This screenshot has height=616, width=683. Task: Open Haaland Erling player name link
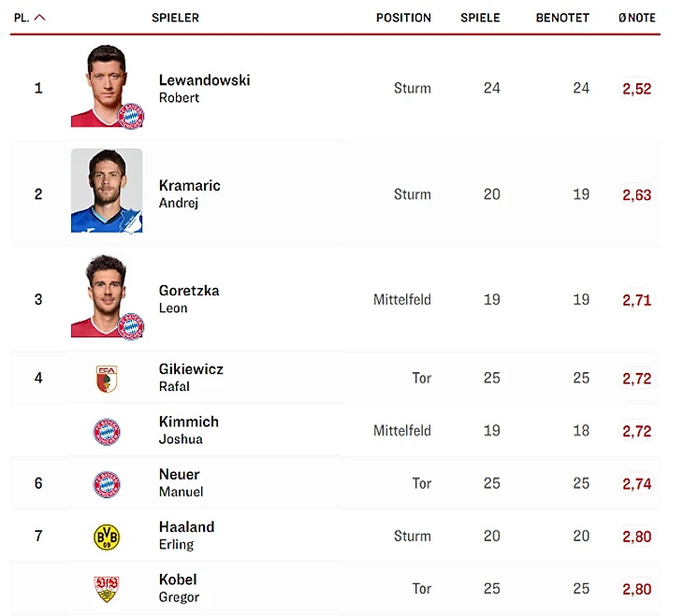186,536
